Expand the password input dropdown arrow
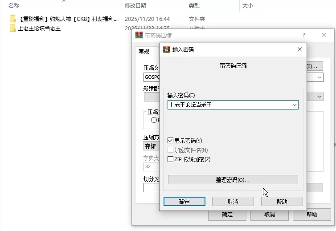 [294, 105]
